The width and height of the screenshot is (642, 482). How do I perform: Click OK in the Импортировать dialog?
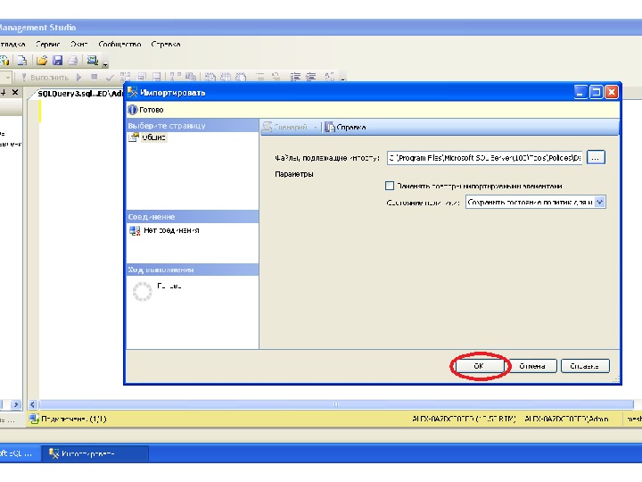[479, 366]
